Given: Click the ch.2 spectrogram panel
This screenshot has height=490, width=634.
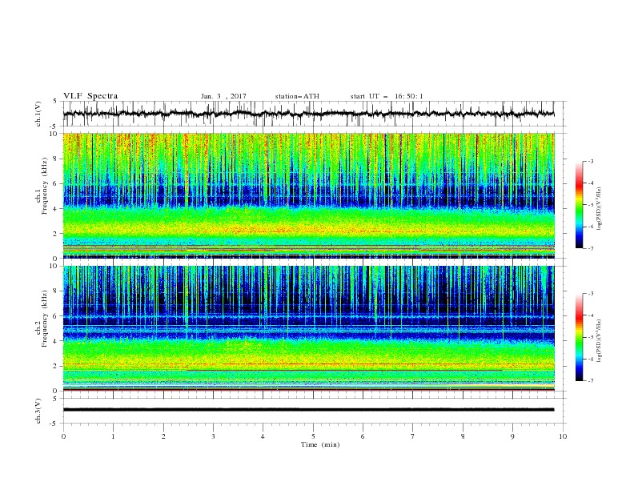Looking at the screenshot, I should [x=308, y=328].
